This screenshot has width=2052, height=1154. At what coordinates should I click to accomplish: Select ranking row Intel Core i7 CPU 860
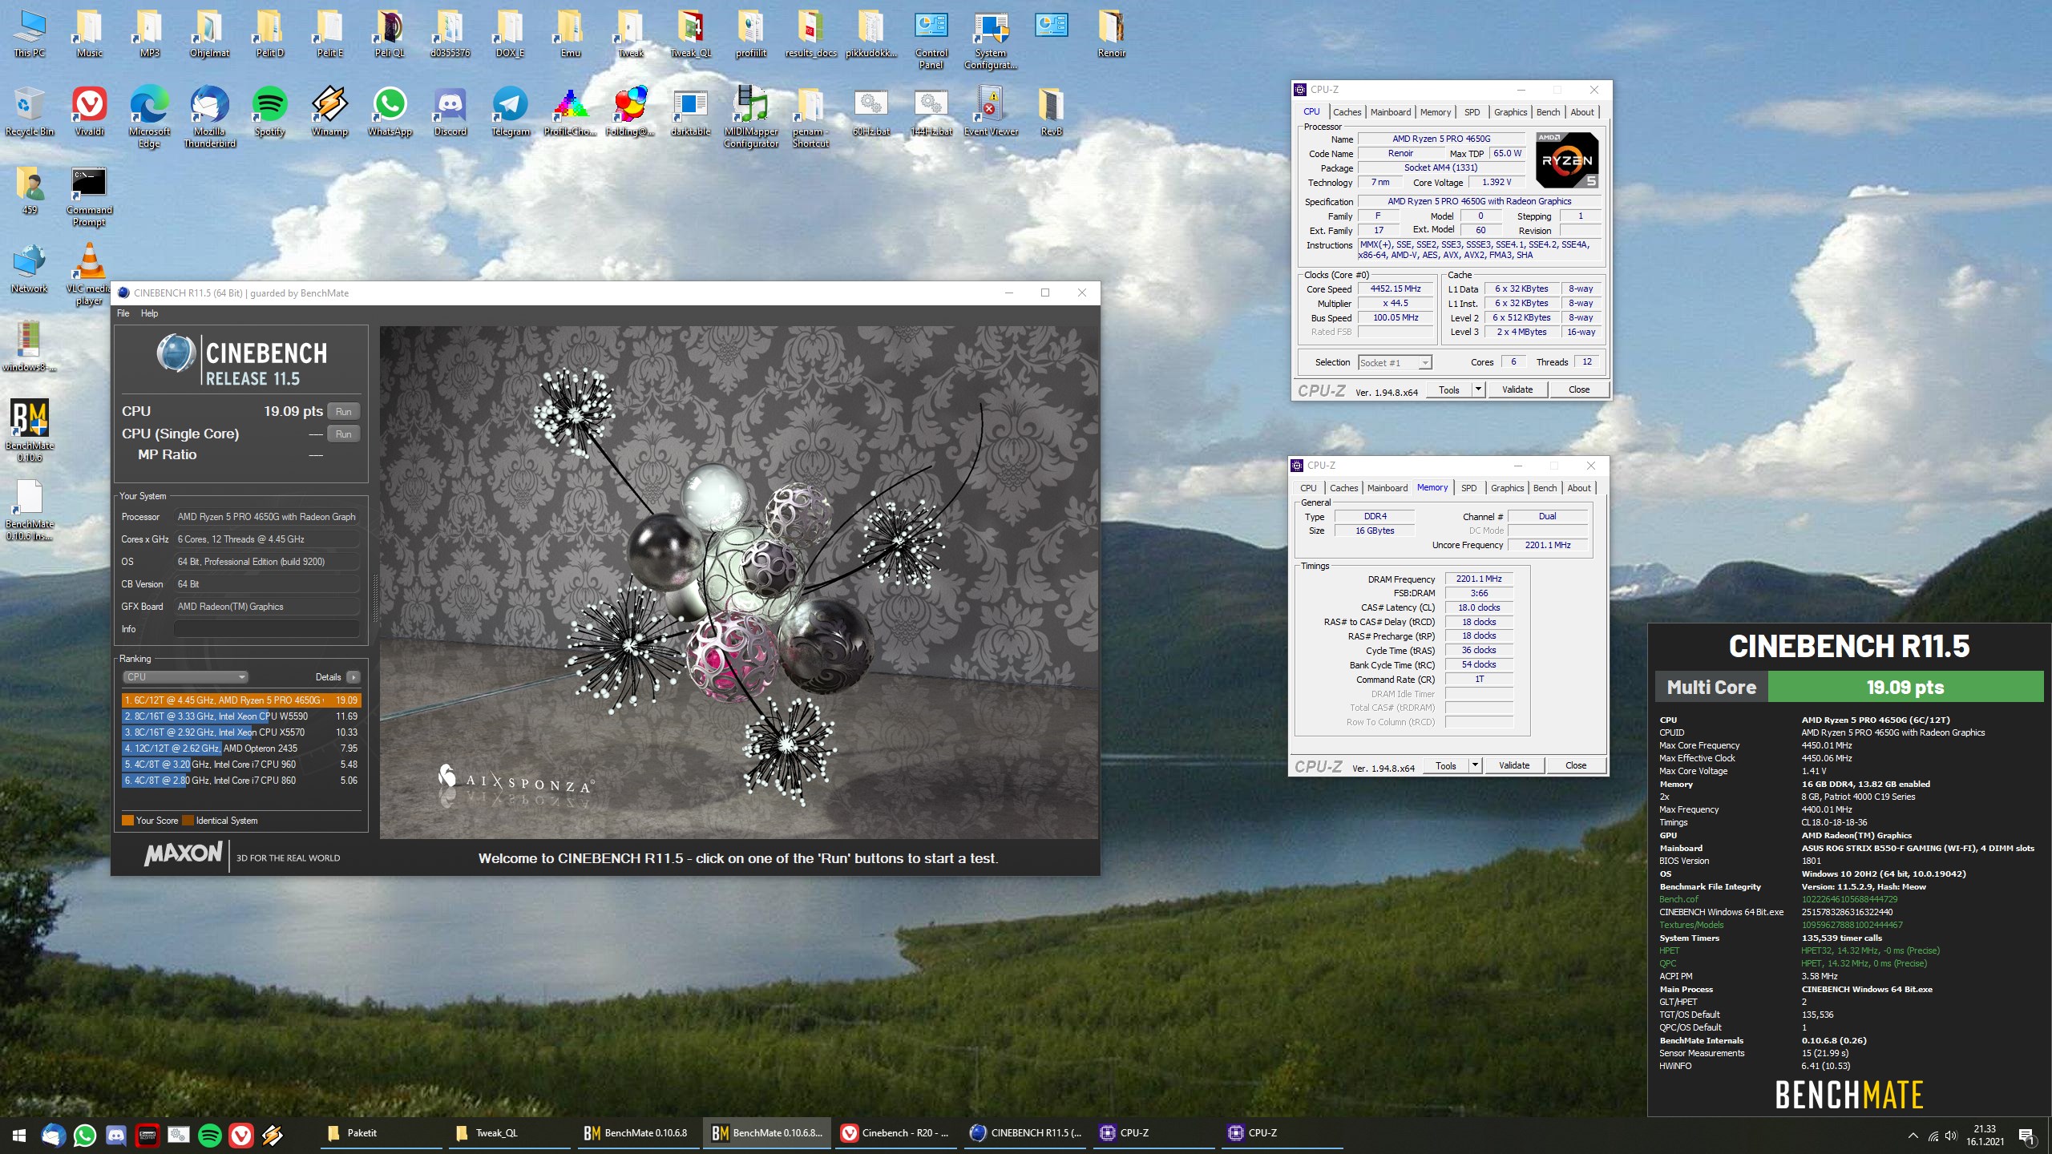point(240,781)
